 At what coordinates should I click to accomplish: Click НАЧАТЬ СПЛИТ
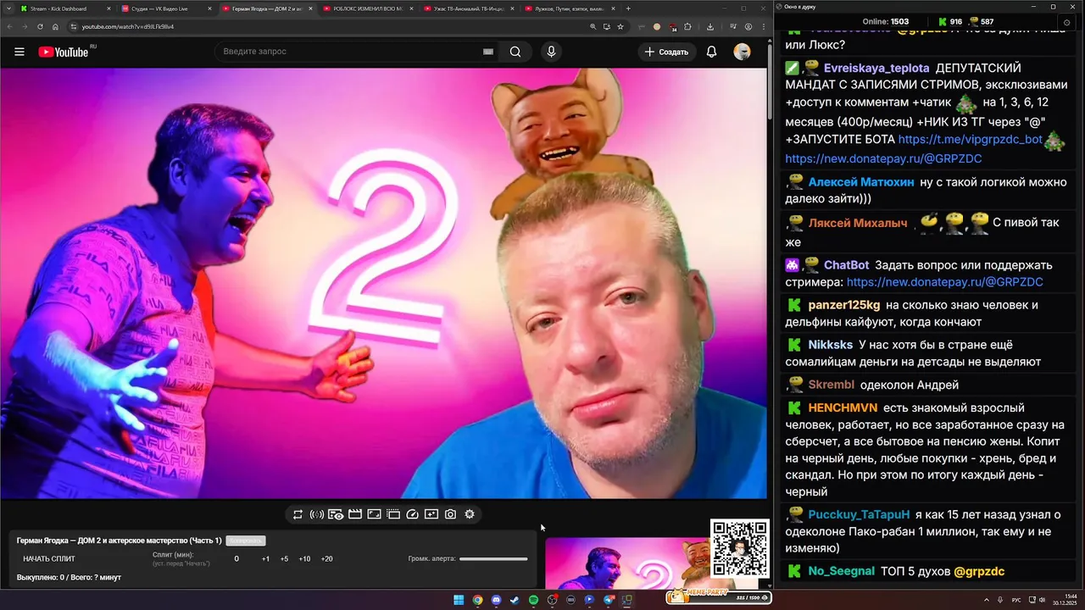coord(49,559)
